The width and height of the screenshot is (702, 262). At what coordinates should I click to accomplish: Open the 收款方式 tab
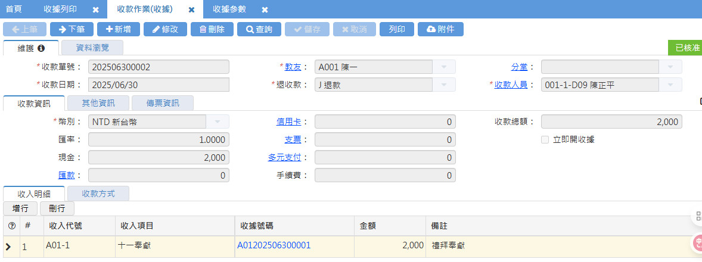click(x=98, y=194)
